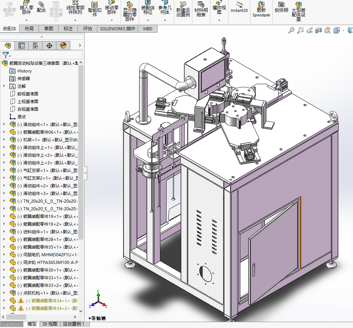Click the feature tree horizontal scrollbar

point(16,317)
